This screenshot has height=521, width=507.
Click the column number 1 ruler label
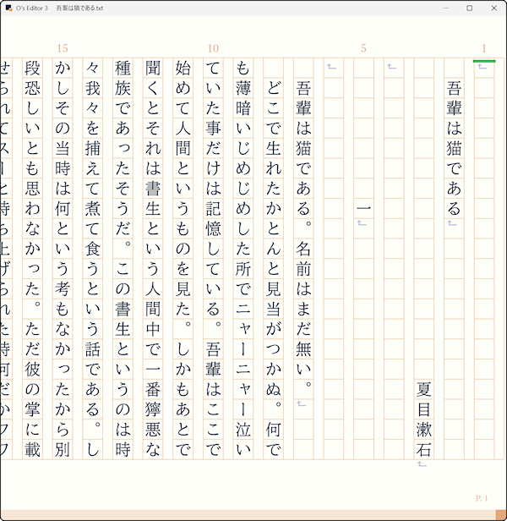(x=484, y=49)
